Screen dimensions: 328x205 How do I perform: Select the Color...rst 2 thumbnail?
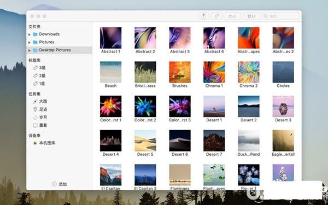[145, 107]
